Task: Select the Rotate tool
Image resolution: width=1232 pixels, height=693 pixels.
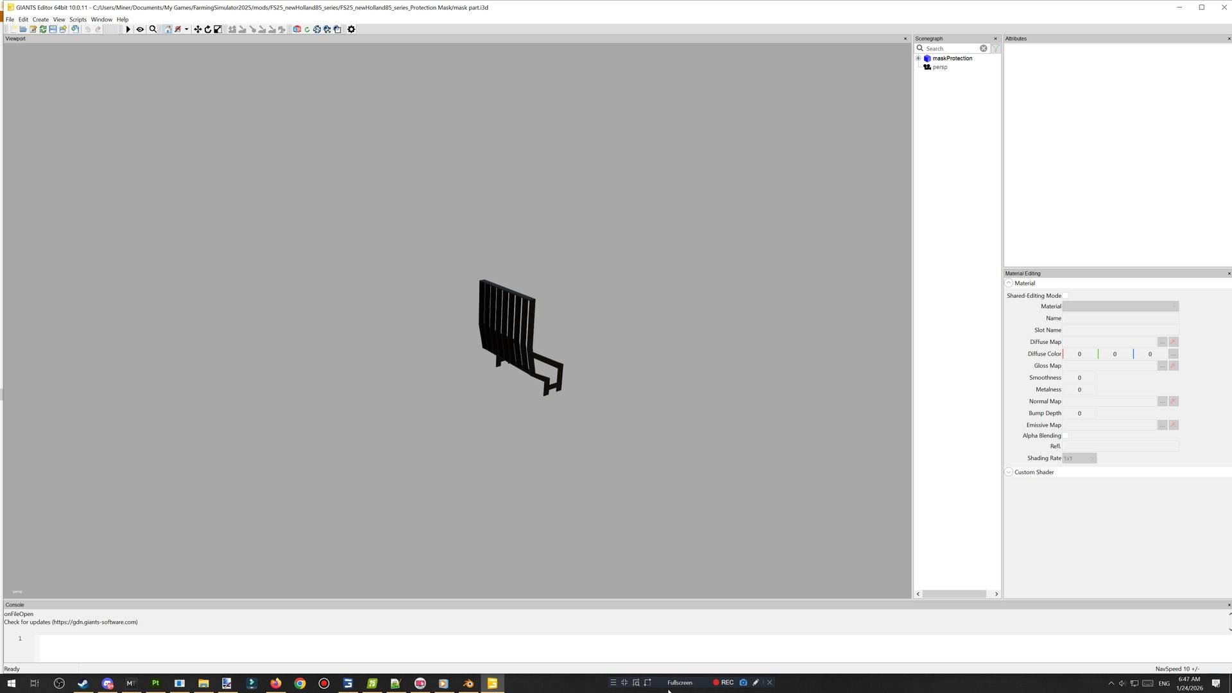Action: click(208, 30)
